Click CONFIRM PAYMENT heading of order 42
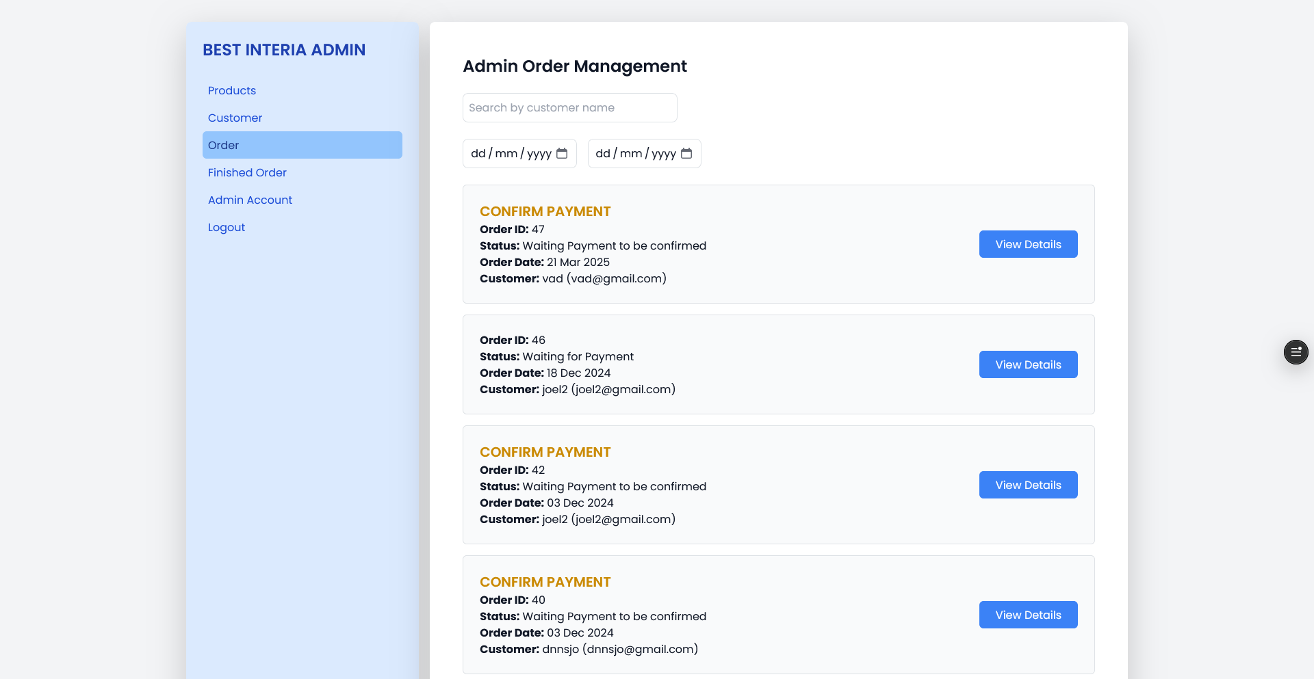 pyautogui.click(x=545, y=452)
